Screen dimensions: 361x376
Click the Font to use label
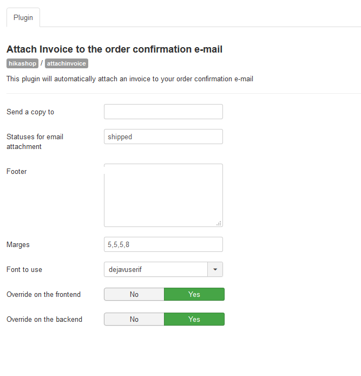[x=24, y=269]
